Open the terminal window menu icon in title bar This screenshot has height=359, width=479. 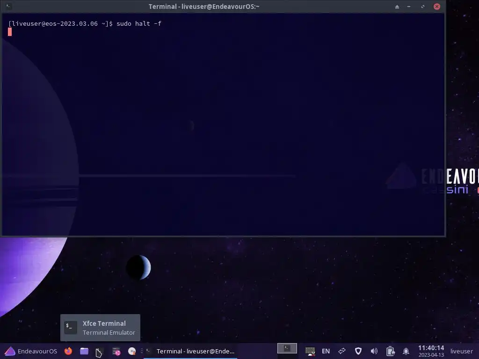pyautogui.click(x=8, y=6)
